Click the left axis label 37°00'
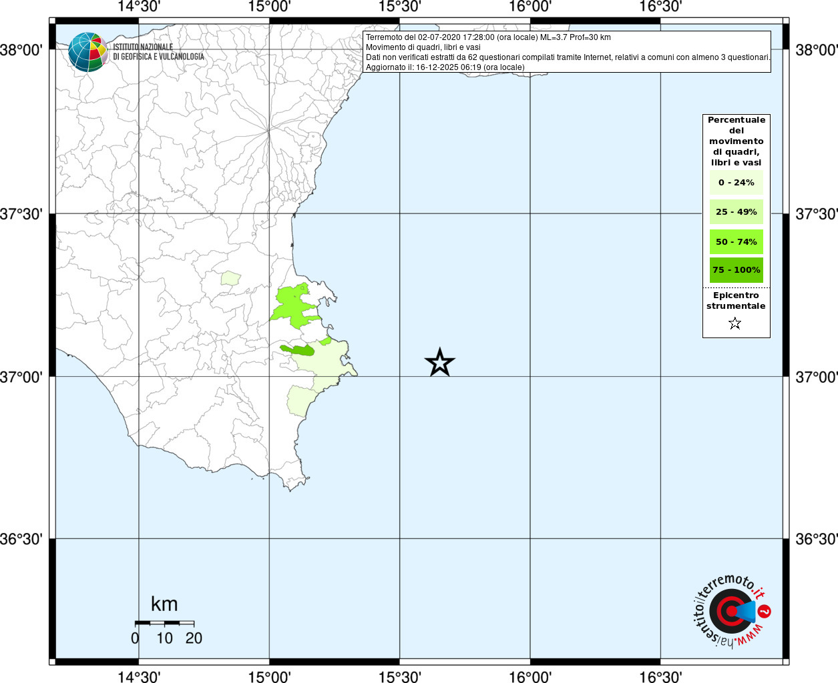This screenshot has width=838, height=683. (21, 377)
